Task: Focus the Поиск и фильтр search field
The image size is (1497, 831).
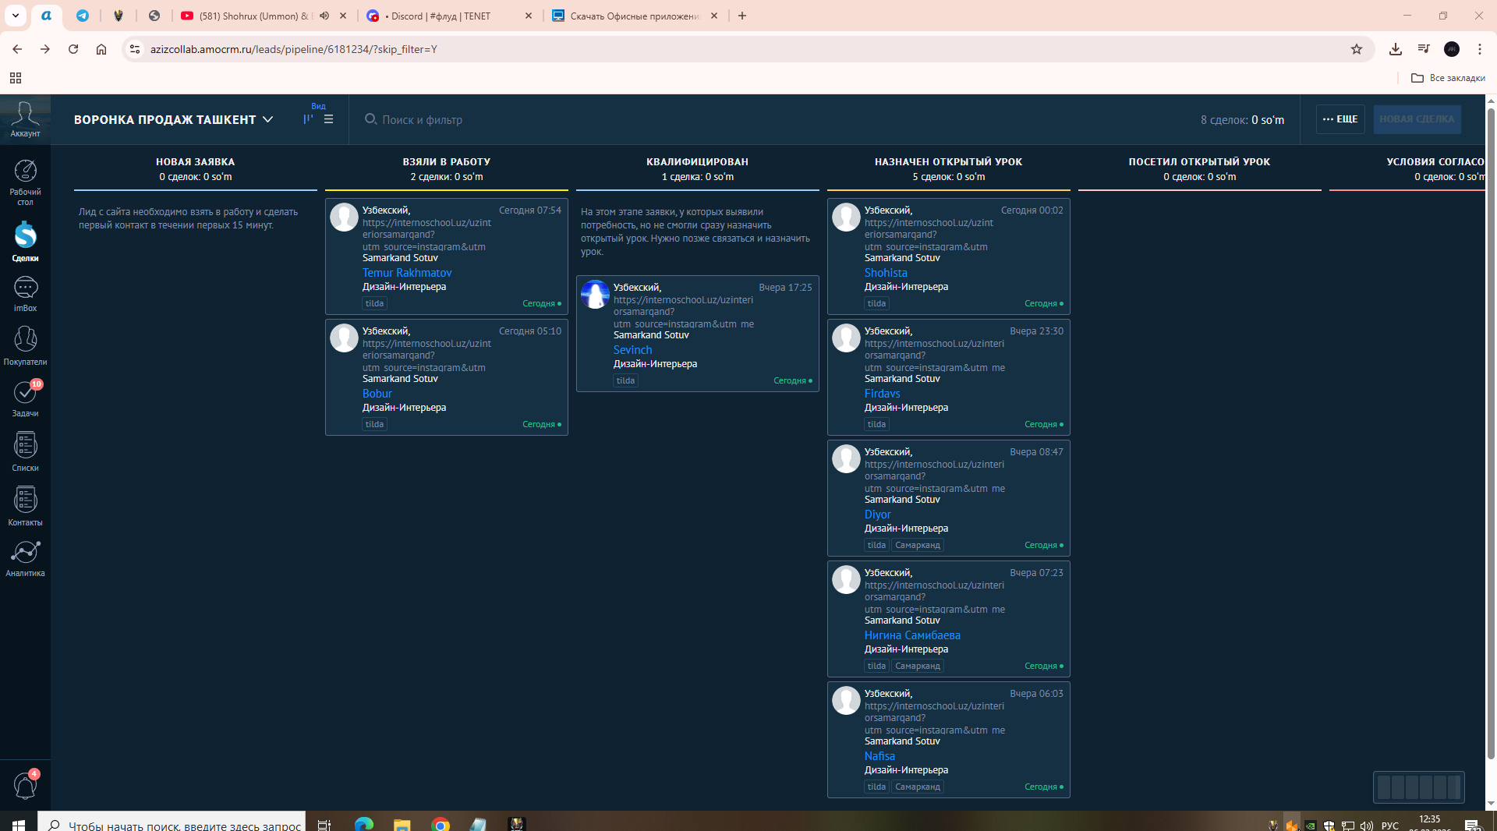Action: click(422, 119)
